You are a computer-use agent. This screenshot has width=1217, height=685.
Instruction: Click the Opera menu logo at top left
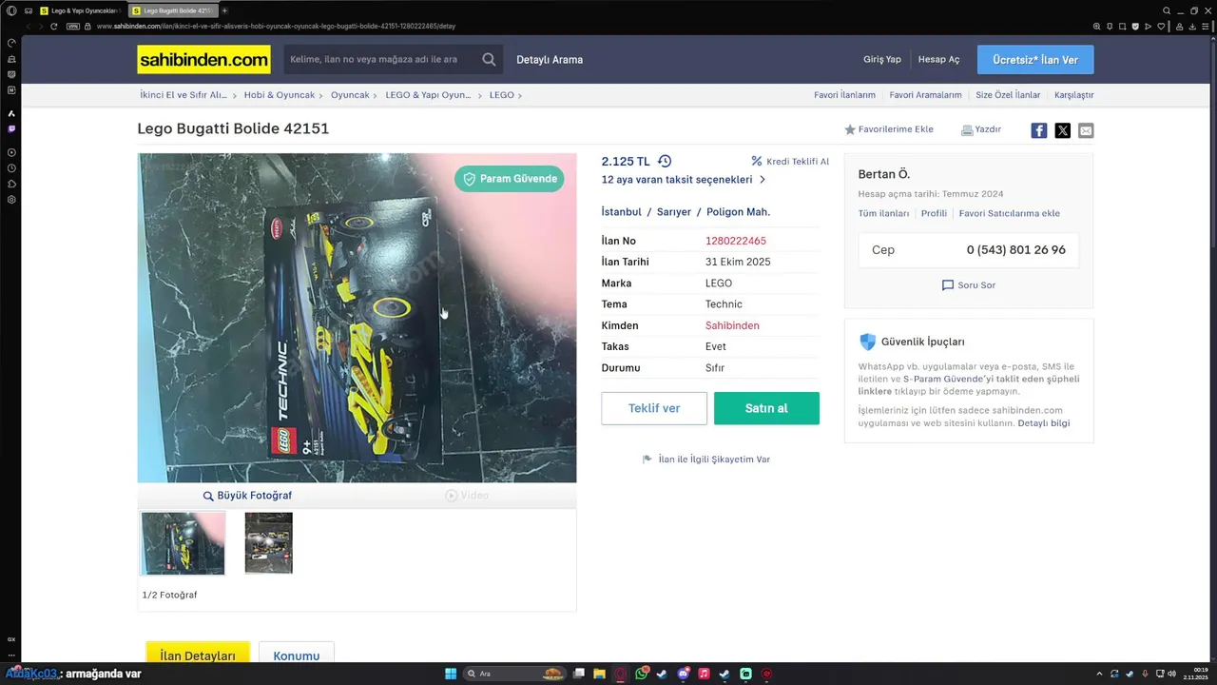click(11, 10)
